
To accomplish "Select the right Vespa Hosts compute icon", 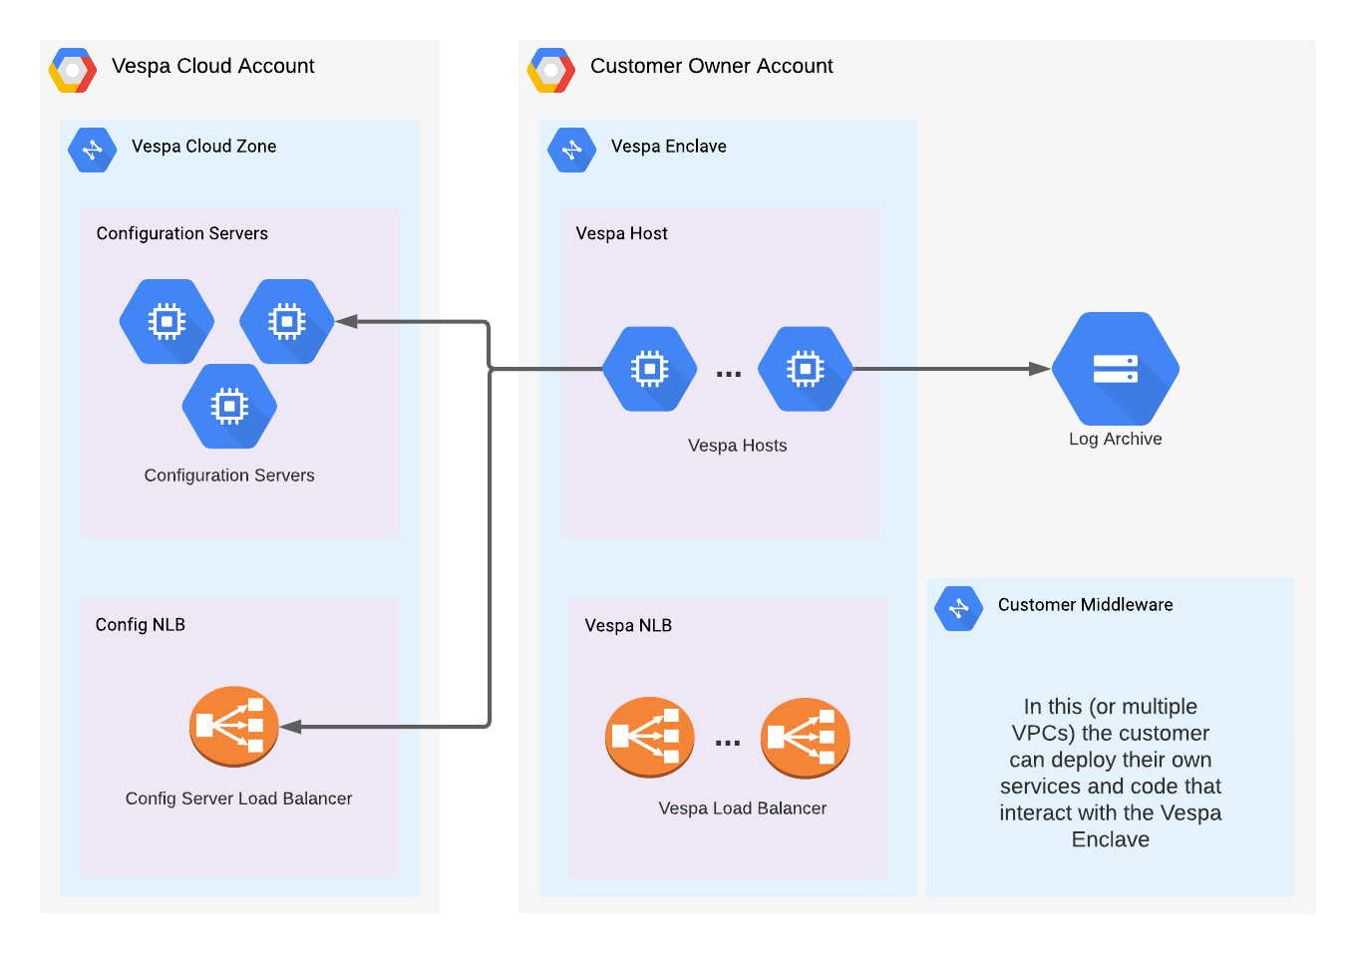I will (806, 369).
